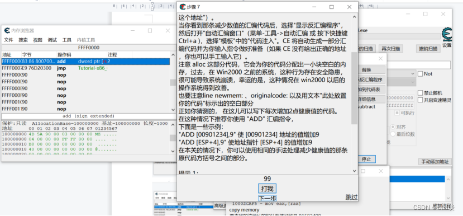Select blue highlighted entry in address list

(417, 179)
